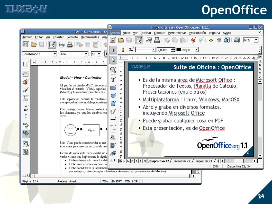Click the Undo arrow in Impress toolbar
The width and height of the screenshot is (272, 204).
coord(193,40)
